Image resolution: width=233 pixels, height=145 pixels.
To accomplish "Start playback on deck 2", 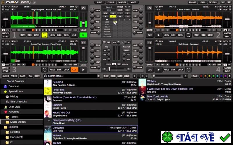I will point(158,35).
